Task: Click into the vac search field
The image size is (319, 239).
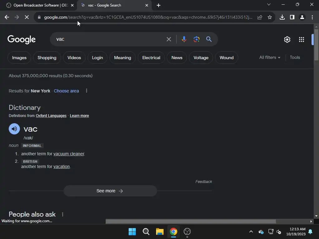Action: coord(110,39)
